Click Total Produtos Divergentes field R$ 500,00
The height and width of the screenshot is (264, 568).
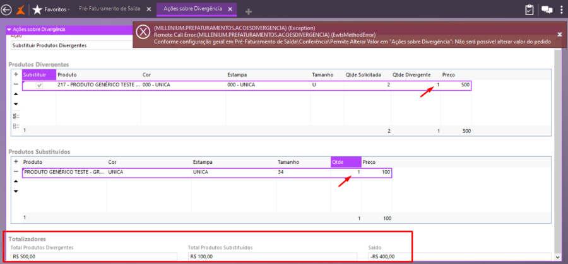pos(94,256)
